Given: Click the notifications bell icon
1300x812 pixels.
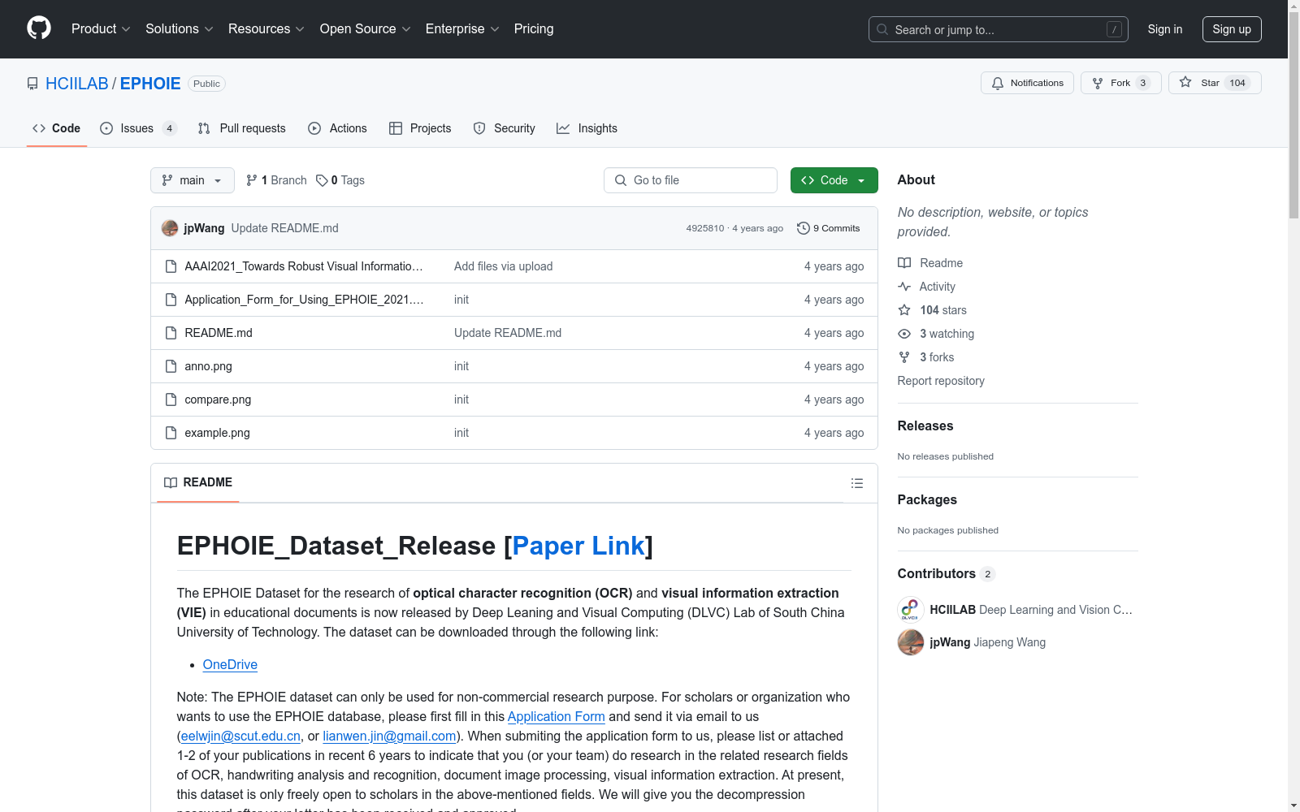Looking at the screenshot, I should coord(998,83).
